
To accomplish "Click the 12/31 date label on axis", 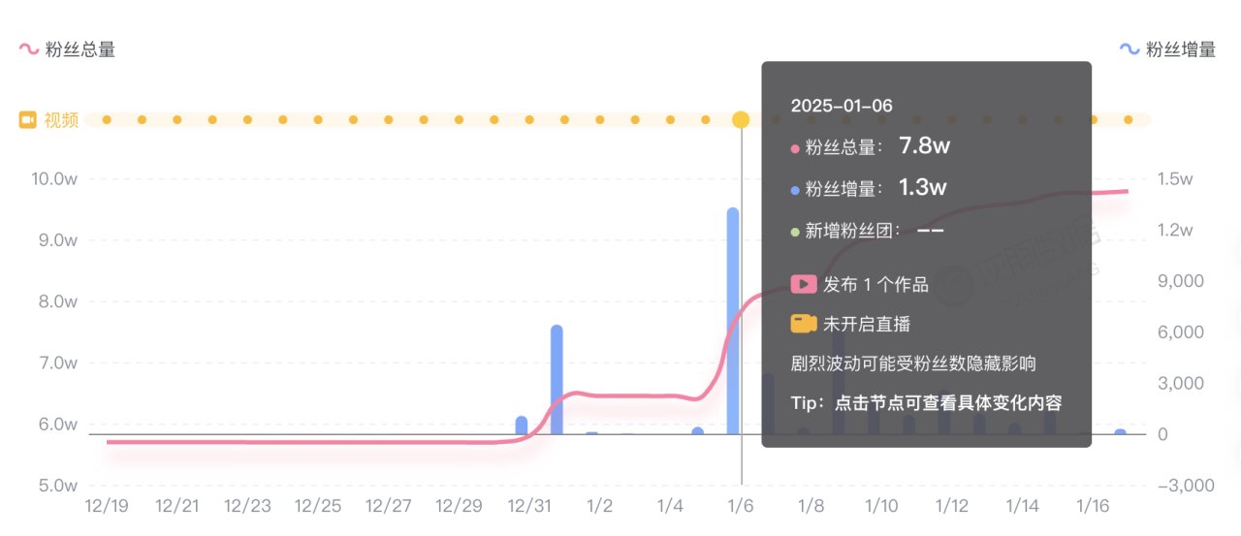I will click(529, 506).
